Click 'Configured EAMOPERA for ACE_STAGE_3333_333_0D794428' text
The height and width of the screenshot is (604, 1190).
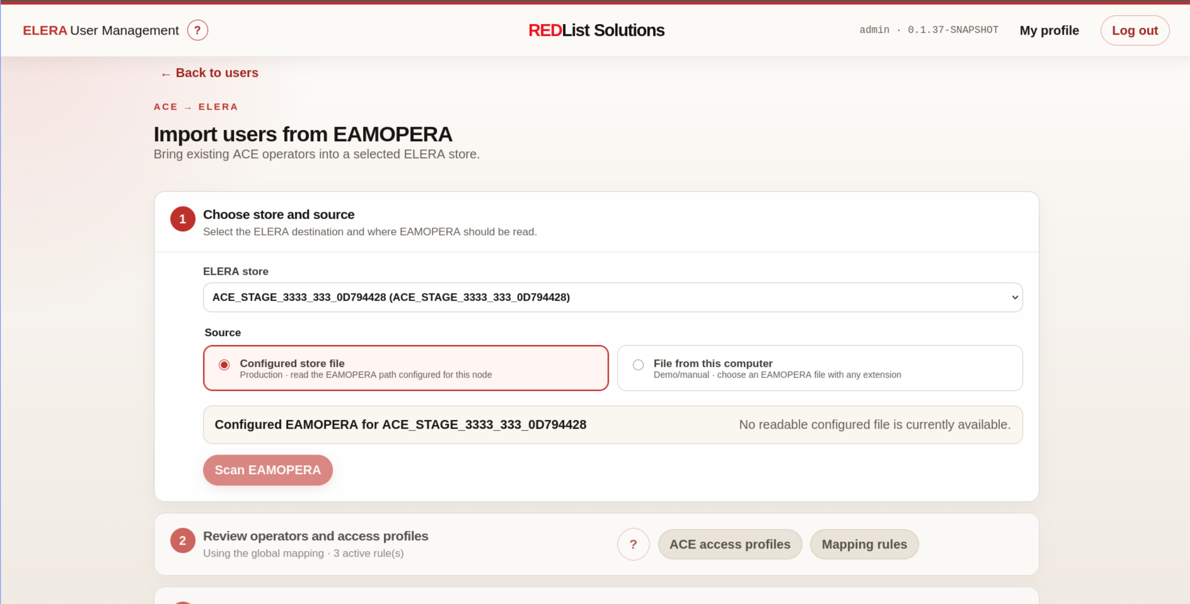(x=400, y=425)
